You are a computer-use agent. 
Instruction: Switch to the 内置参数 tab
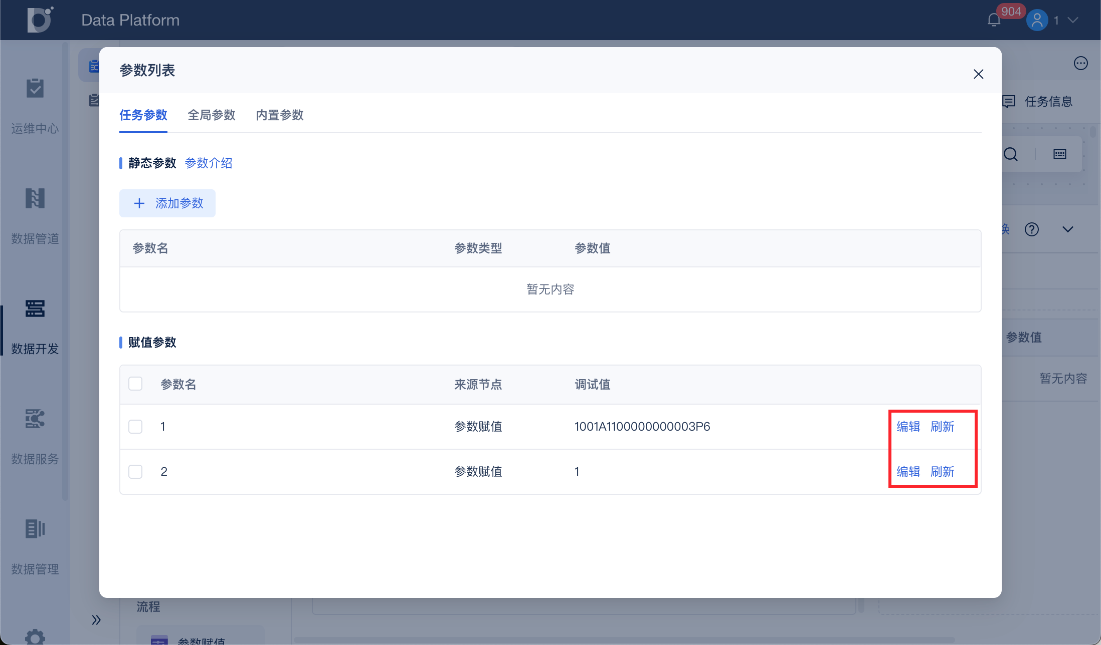[x=279, y=115]
